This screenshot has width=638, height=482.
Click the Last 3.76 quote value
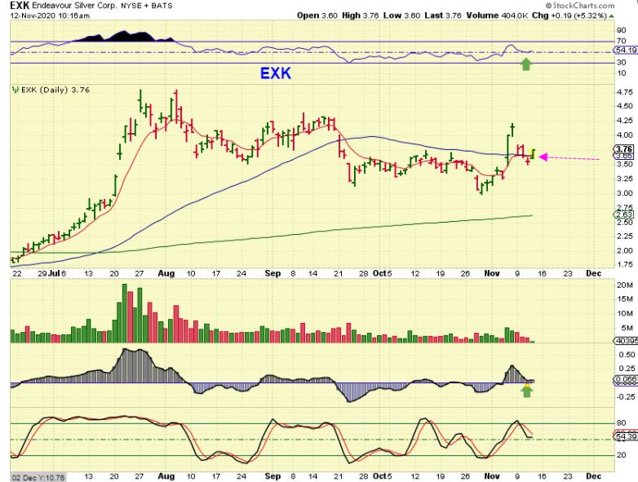click(443, 15)
